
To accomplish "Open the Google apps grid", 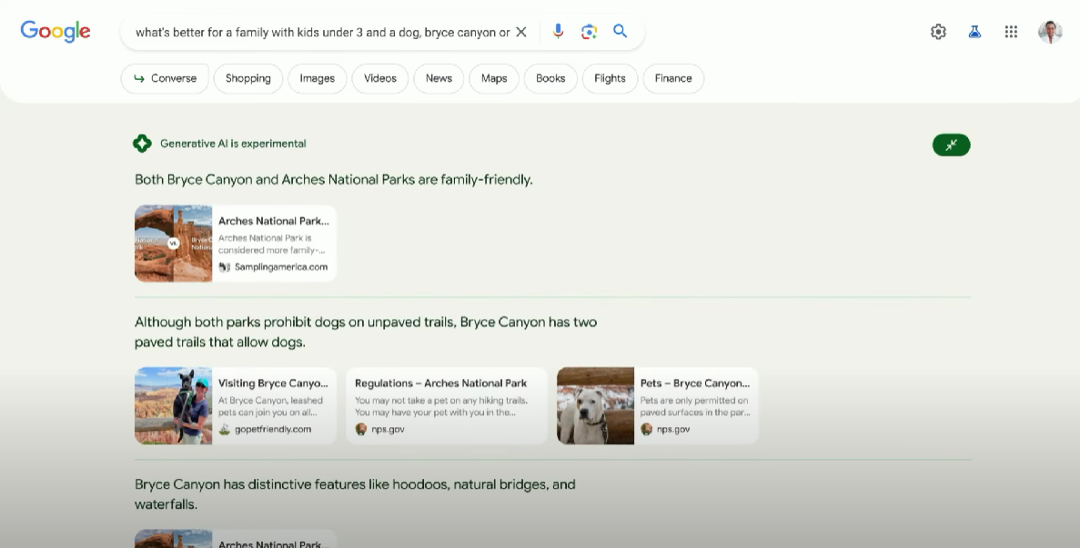I will (x=1011, y=32).
